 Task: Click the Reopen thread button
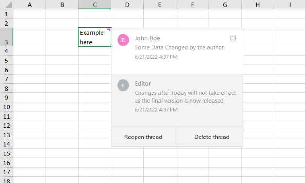point(144,137)
